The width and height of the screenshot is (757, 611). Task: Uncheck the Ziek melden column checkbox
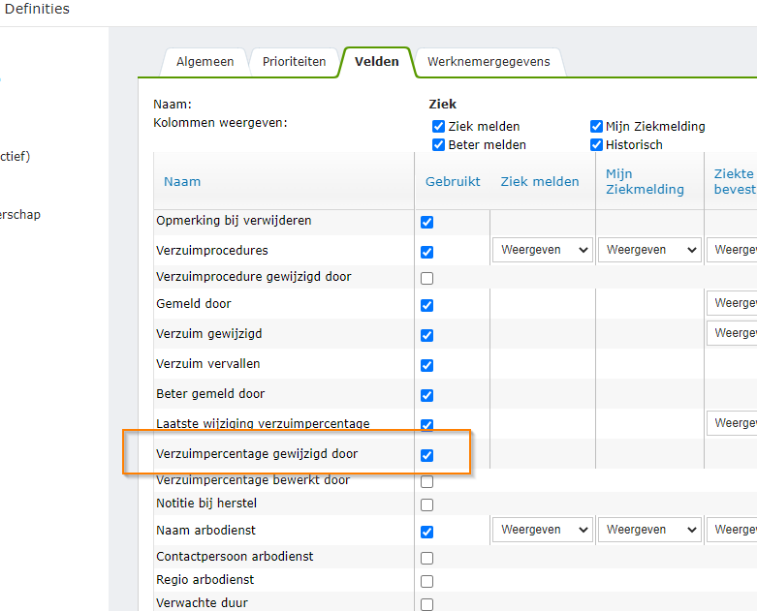(439, 127)
